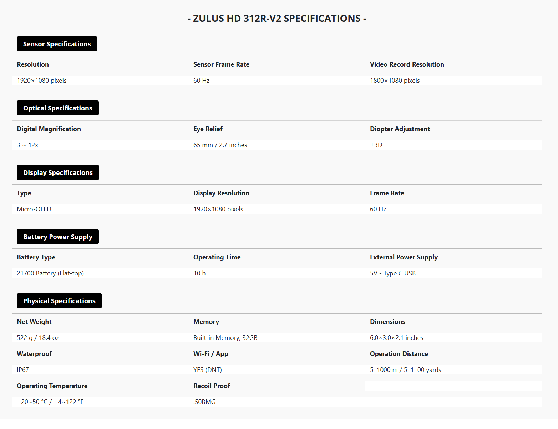The width and height of the screenshot is (558, 429).
Task: Click the Optical Specifications section label
Action: tap(58, 108)
